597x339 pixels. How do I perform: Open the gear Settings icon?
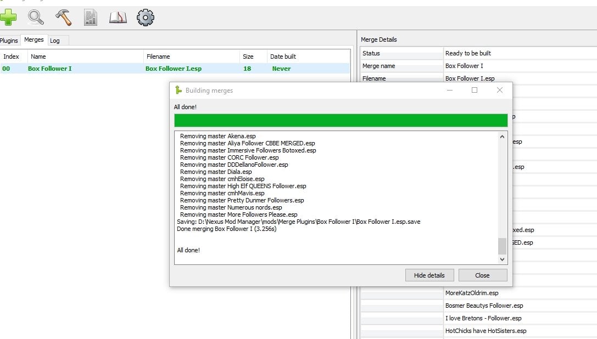click(x=146, y=18)
